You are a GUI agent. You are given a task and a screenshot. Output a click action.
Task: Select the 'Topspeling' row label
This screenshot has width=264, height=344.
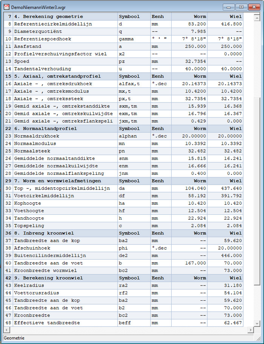(29, 226)
